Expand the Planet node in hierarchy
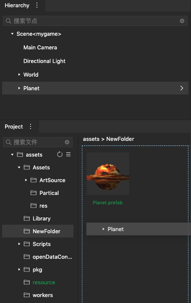 (19, 88)
